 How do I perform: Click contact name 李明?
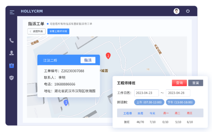(x=62, y=77)
